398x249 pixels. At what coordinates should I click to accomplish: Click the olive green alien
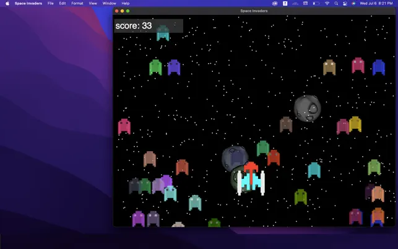coord(301,197)
